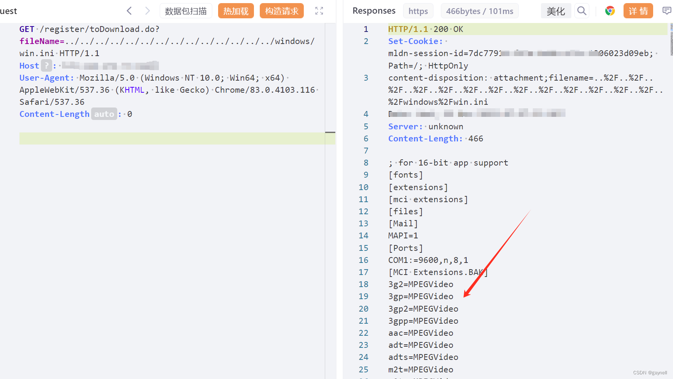Click the 466bytes / 101ms size tag
The image size is (673, 379).
479,11
